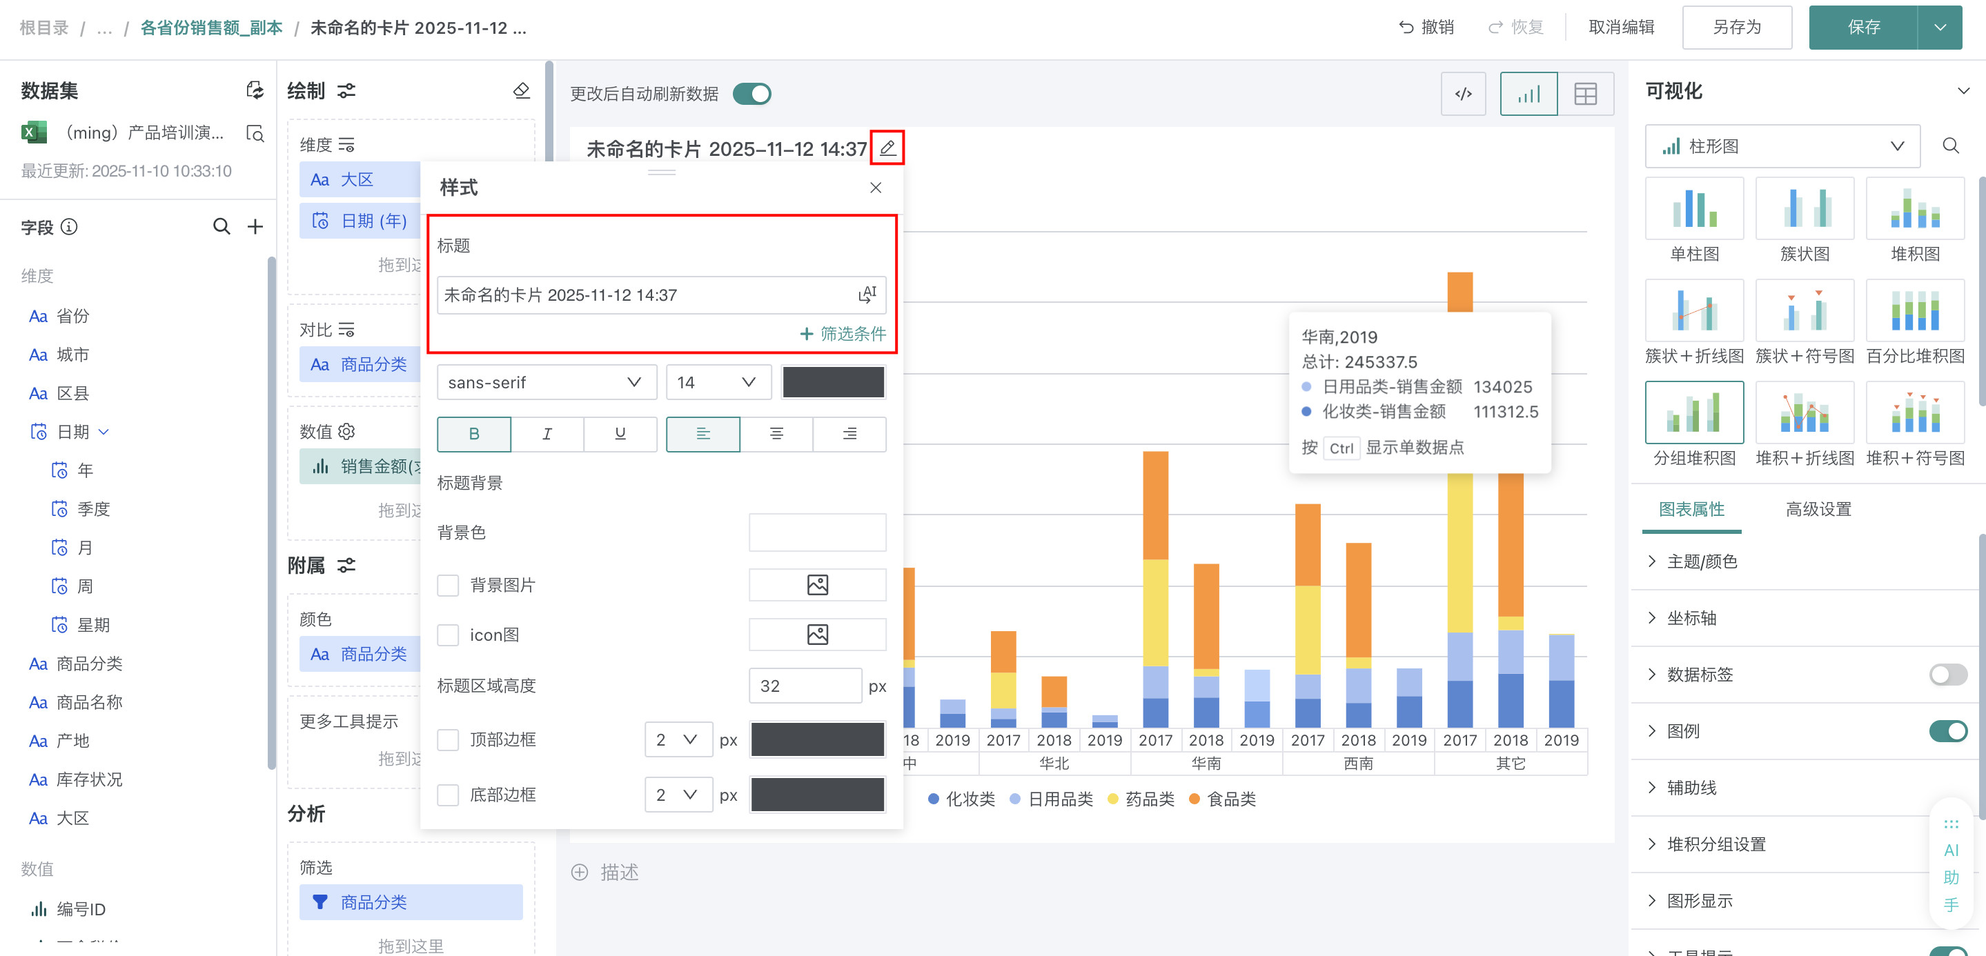Turn on 数据标签 toggle
The image size is (1986, 956).
tap(1947, 675)
